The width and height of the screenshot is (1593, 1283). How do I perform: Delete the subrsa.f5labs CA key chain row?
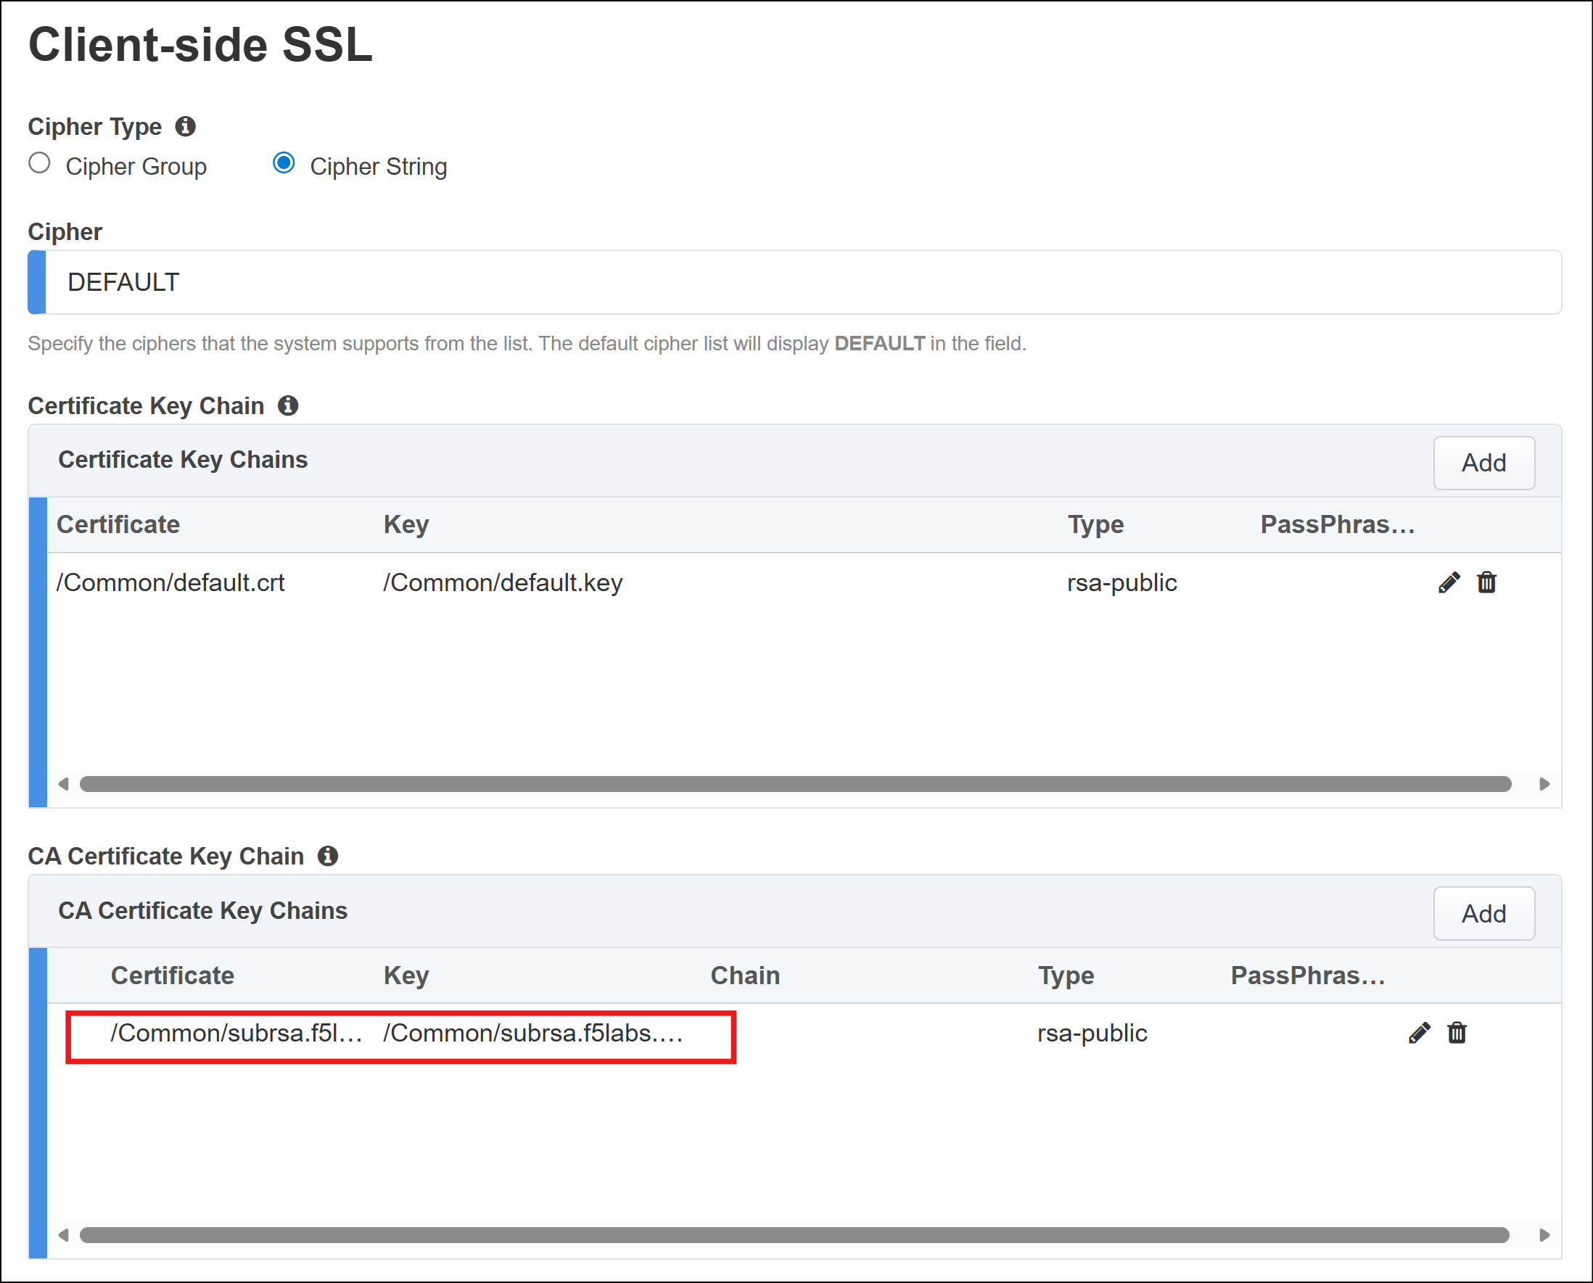(1457, 1033)
